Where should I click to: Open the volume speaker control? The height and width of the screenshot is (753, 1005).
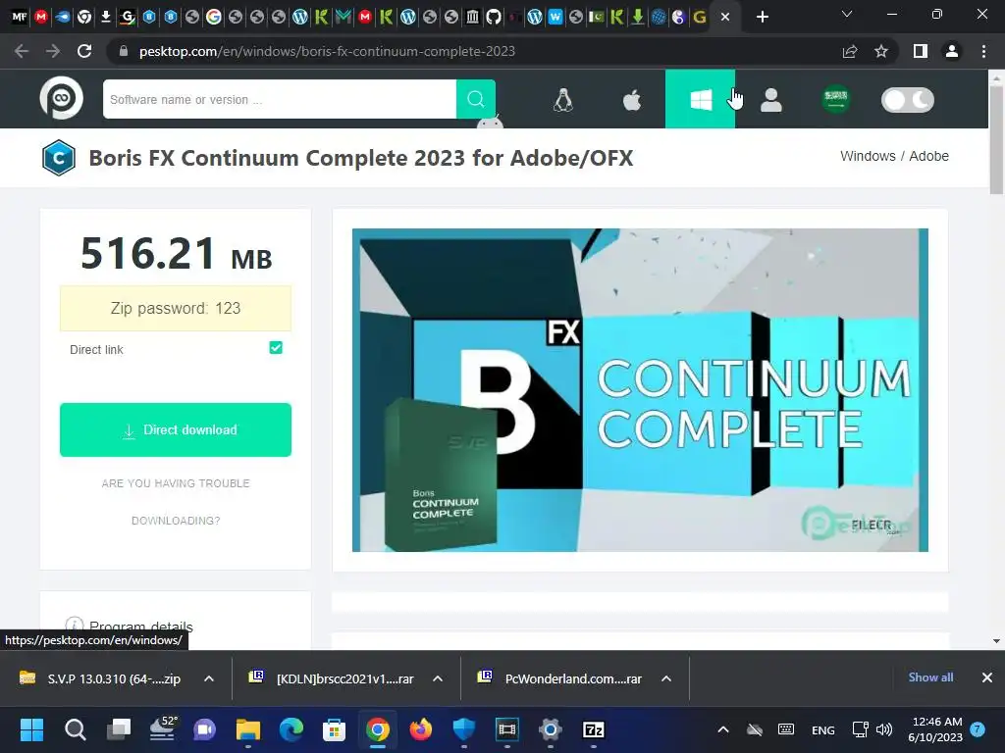(884, 729)
